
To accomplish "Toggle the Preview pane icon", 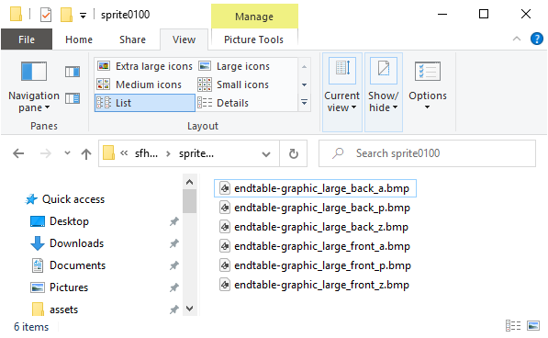I will pos(73,72).
